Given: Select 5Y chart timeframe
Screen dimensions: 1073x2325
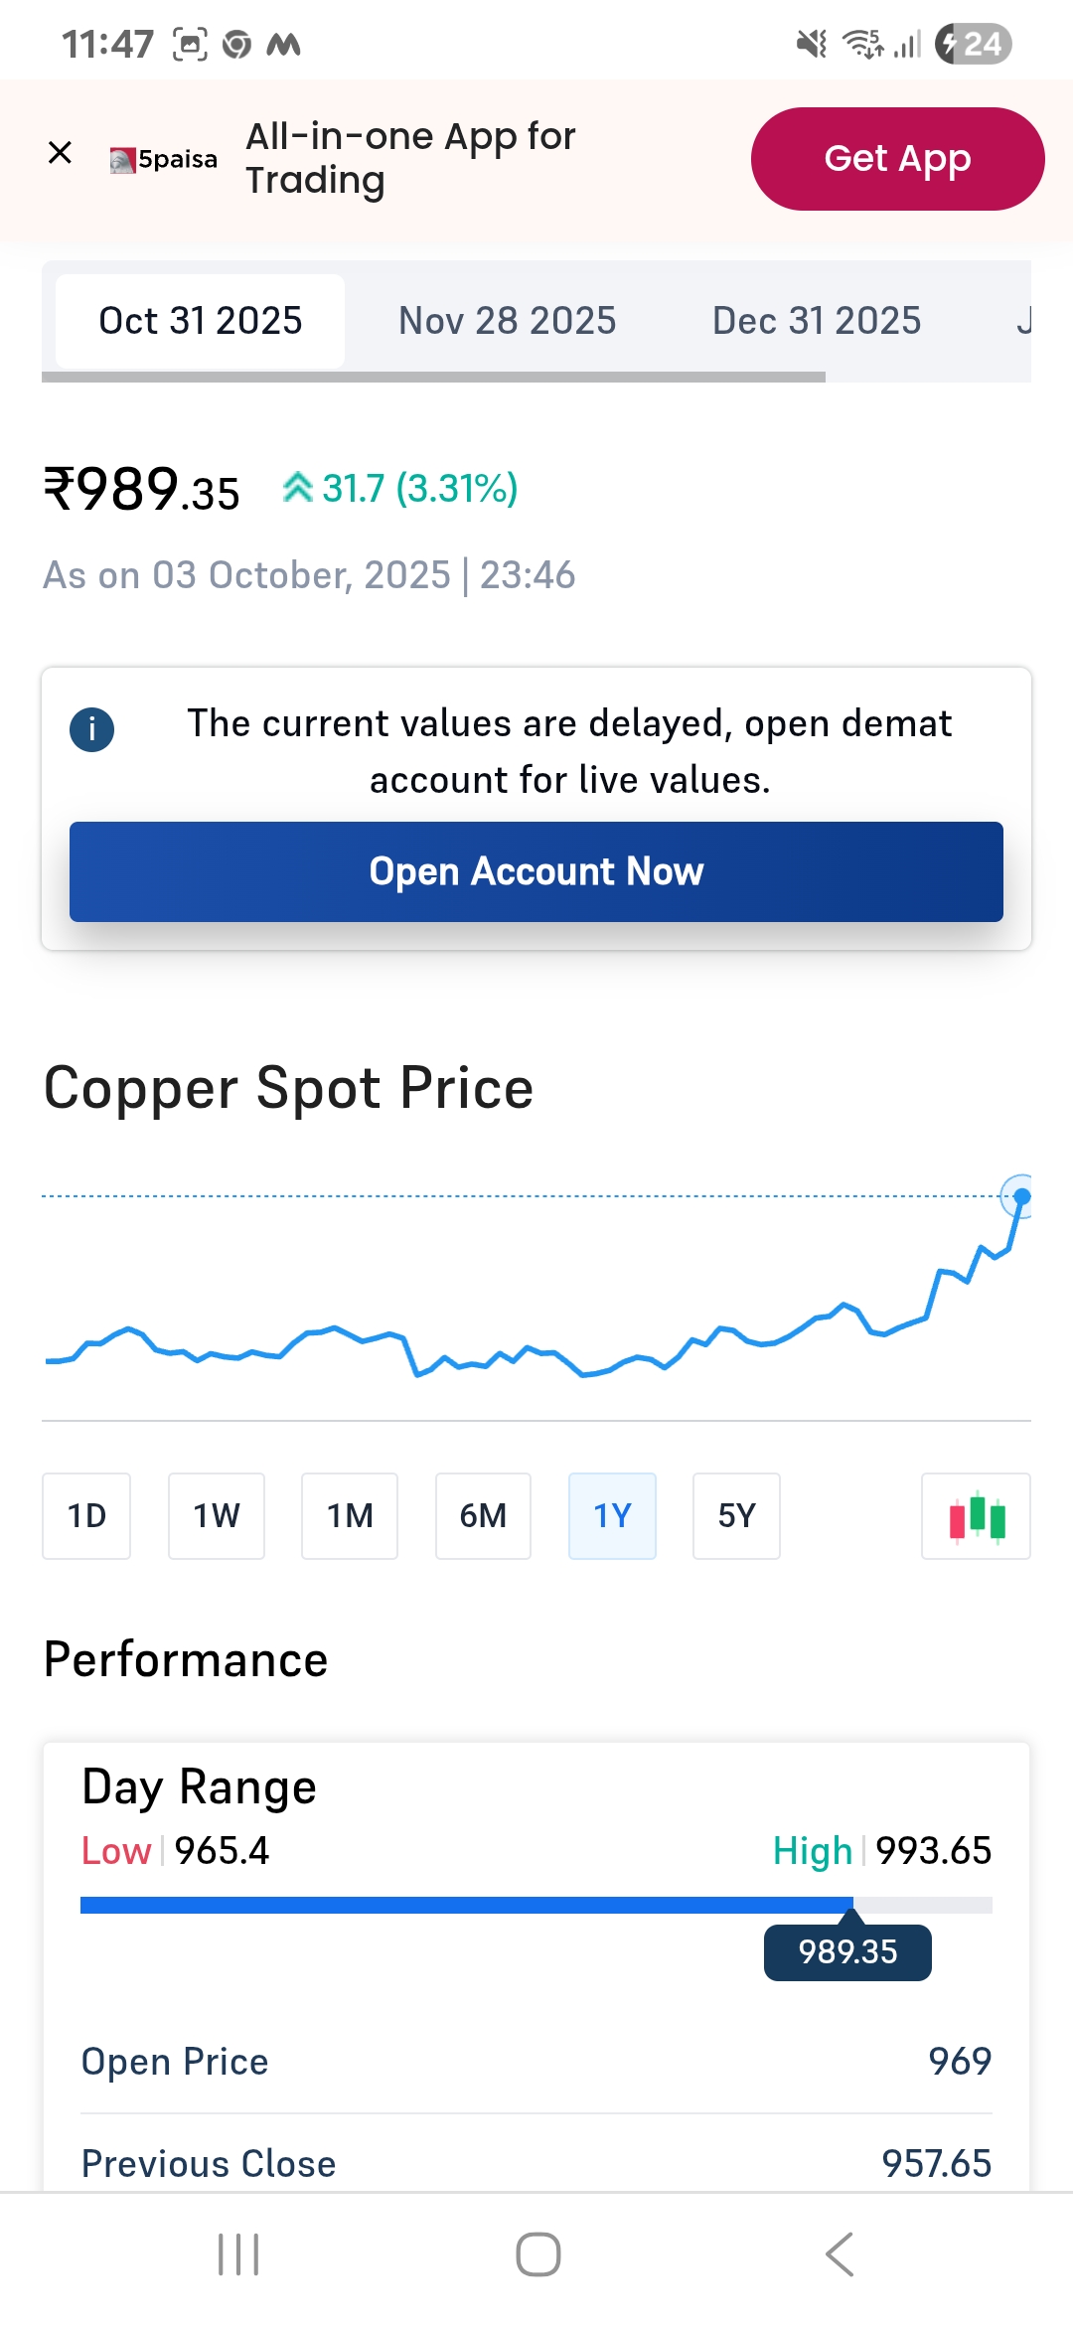Looking at the screenshot, I should (x=736, y=1516).
